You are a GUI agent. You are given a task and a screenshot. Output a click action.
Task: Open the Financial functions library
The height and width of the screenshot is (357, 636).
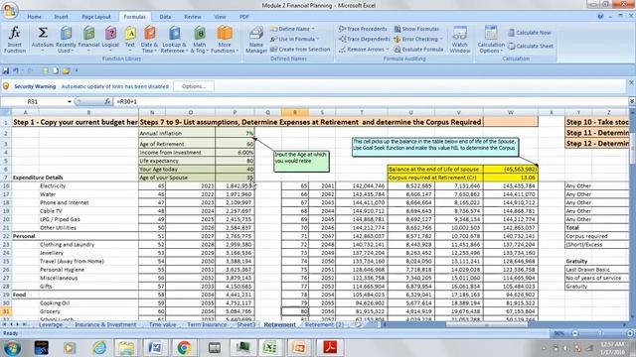[88, 39]
